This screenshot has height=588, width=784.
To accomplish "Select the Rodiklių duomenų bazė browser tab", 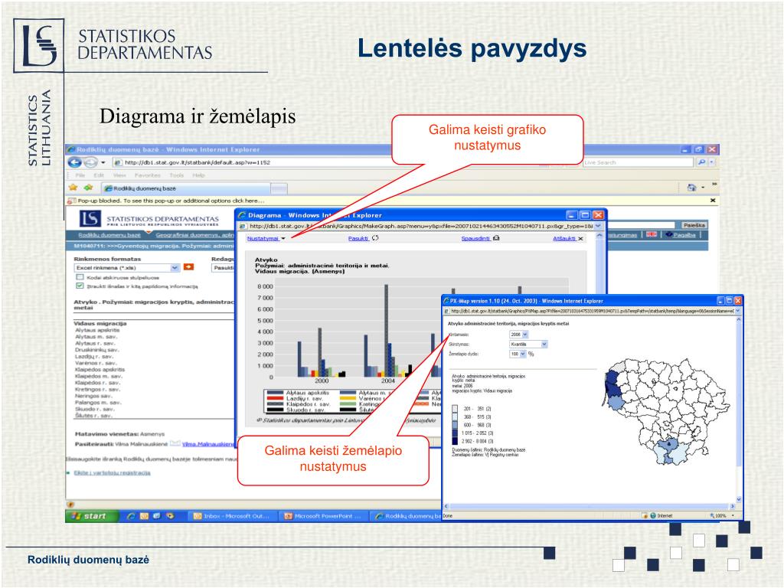I will click(x=186, y=188).
